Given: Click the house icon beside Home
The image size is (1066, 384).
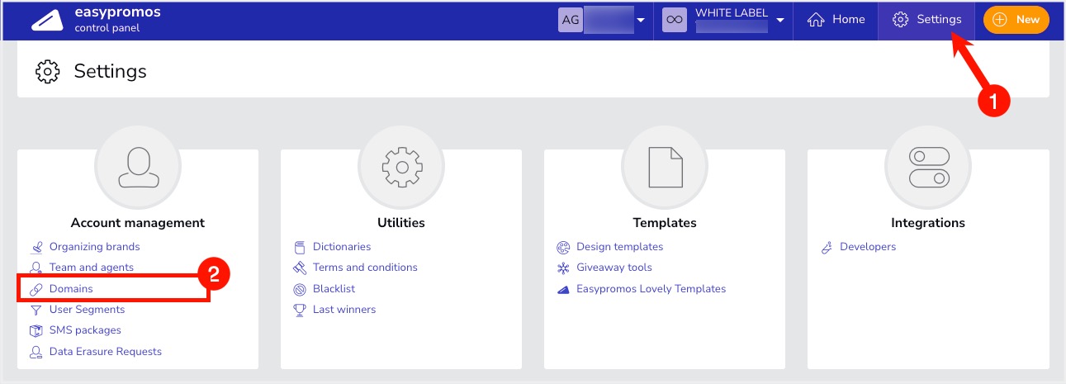Looking at the screenshot, I should coord(816,20).
